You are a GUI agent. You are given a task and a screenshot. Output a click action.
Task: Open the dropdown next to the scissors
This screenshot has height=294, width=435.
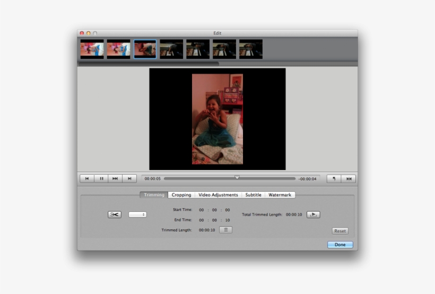tap(137, 215)
